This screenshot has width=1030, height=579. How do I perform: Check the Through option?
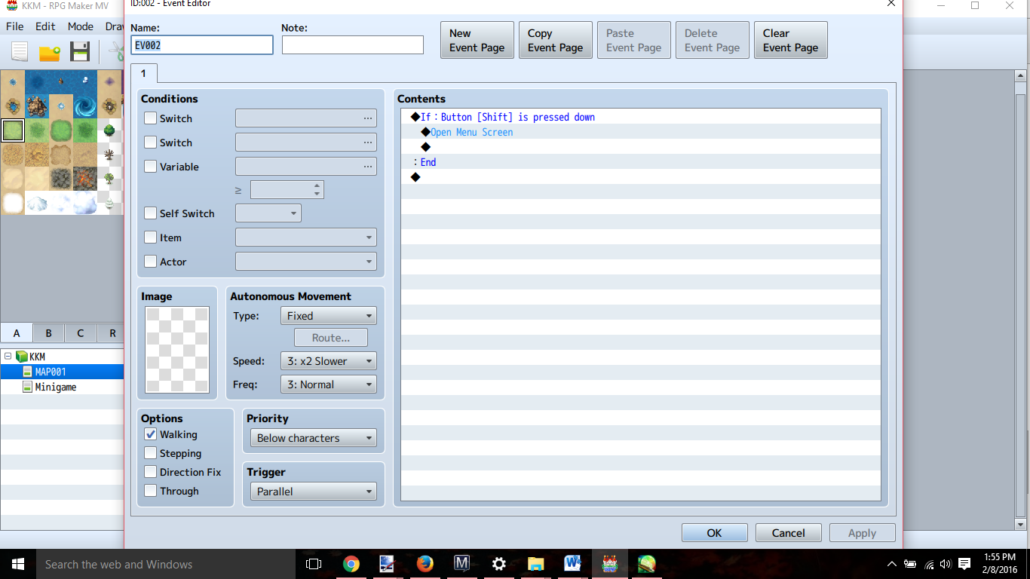(151, 491)
